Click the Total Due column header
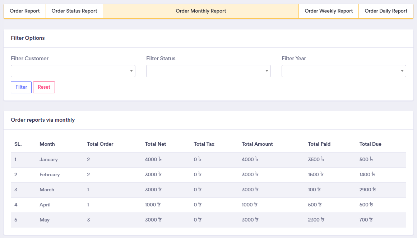Image resolution: width=417 pixels, height=238 pixels. [x=370, y=144]
